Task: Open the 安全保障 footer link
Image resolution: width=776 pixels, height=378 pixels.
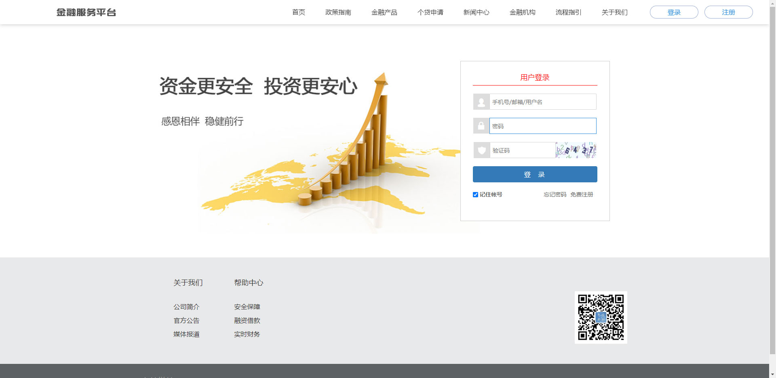Action: 247,307
